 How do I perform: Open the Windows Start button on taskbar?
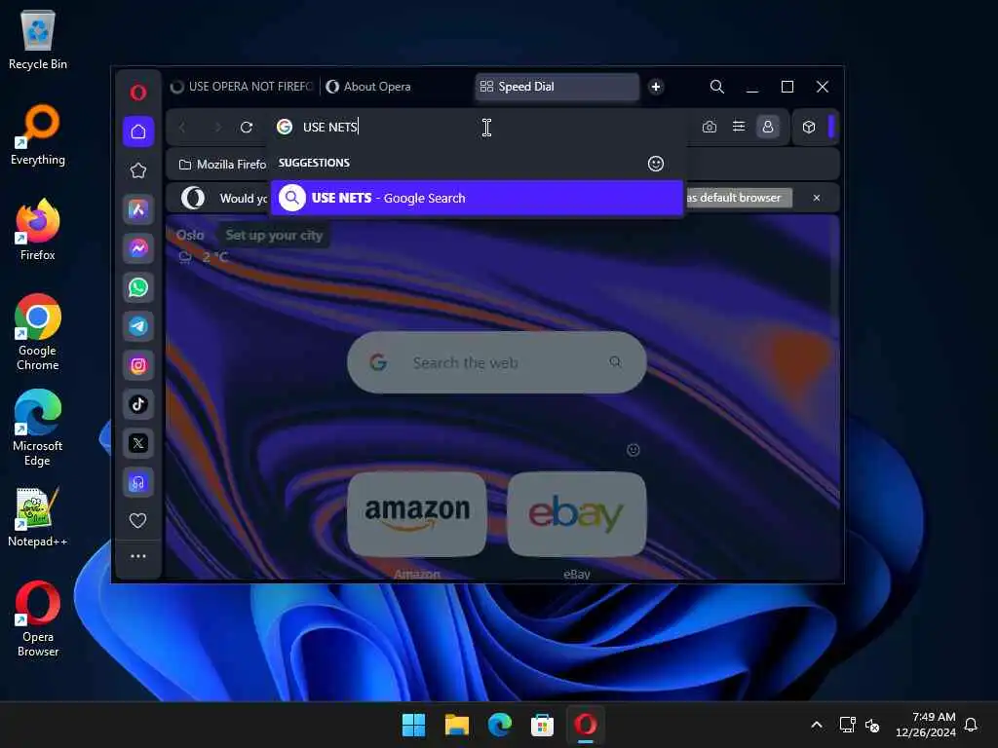(413, 725)
